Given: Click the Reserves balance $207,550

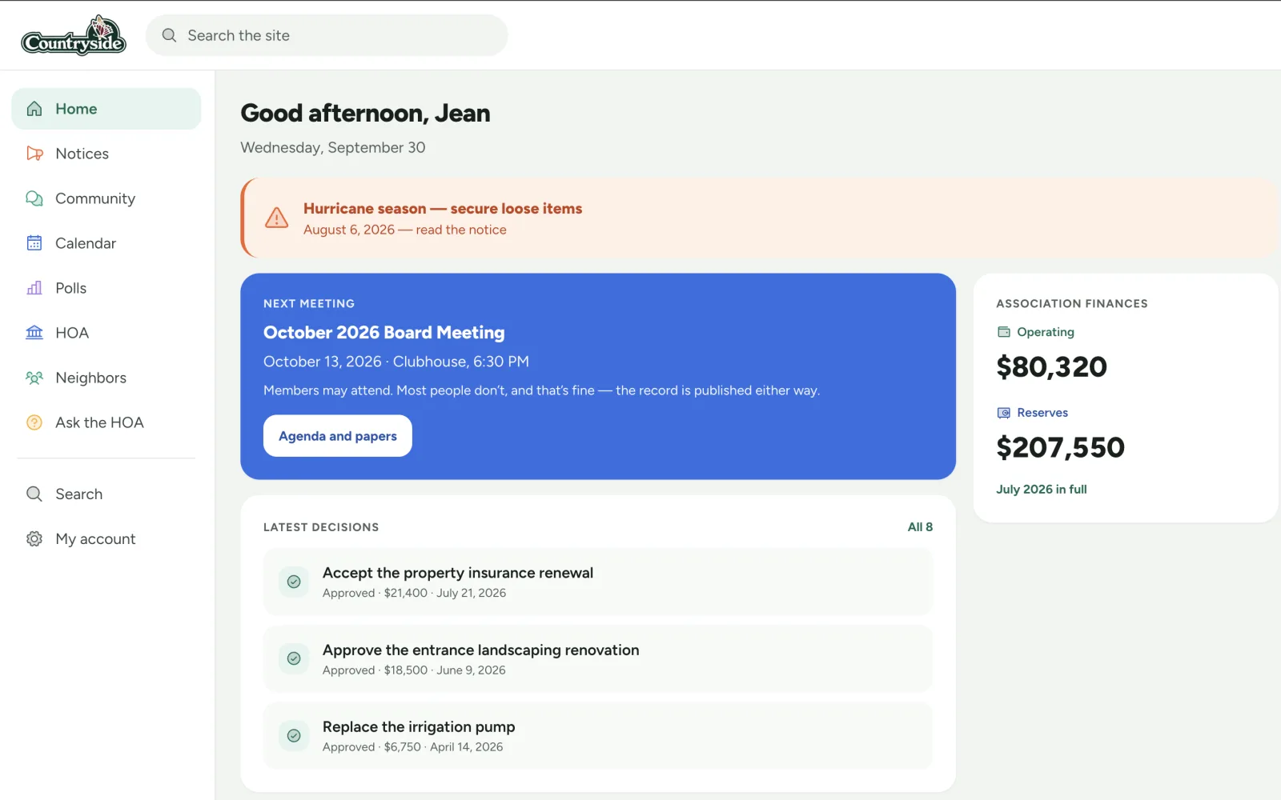Looking at the screenshot, I should [1060, 448].
